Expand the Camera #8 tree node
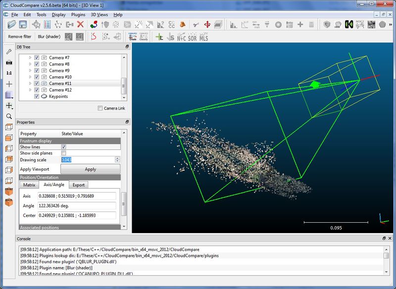This screenshot has width=396, height=289. [30, 64]
